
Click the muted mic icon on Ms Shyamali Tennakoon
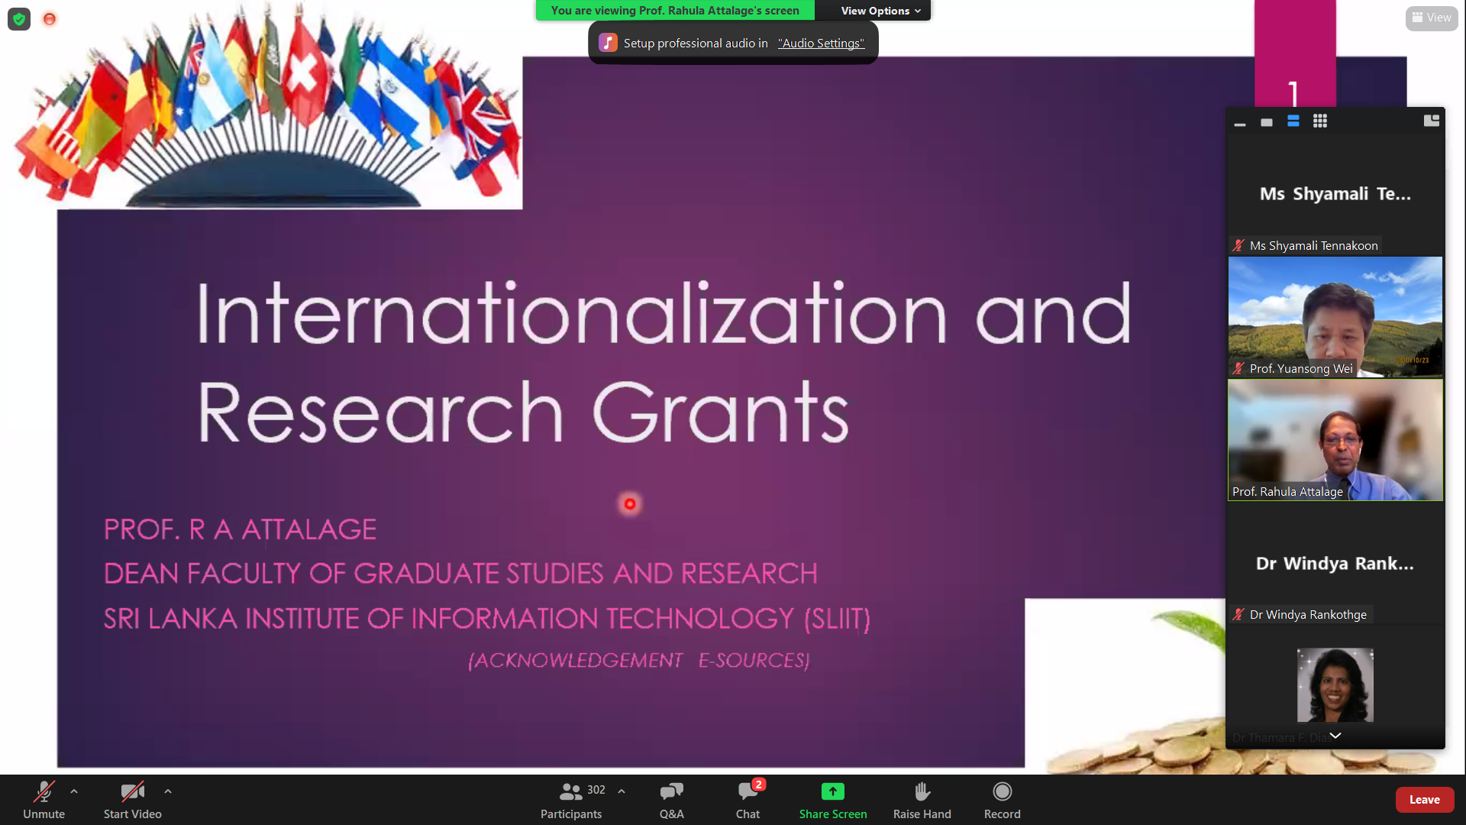click(1238, 245)
